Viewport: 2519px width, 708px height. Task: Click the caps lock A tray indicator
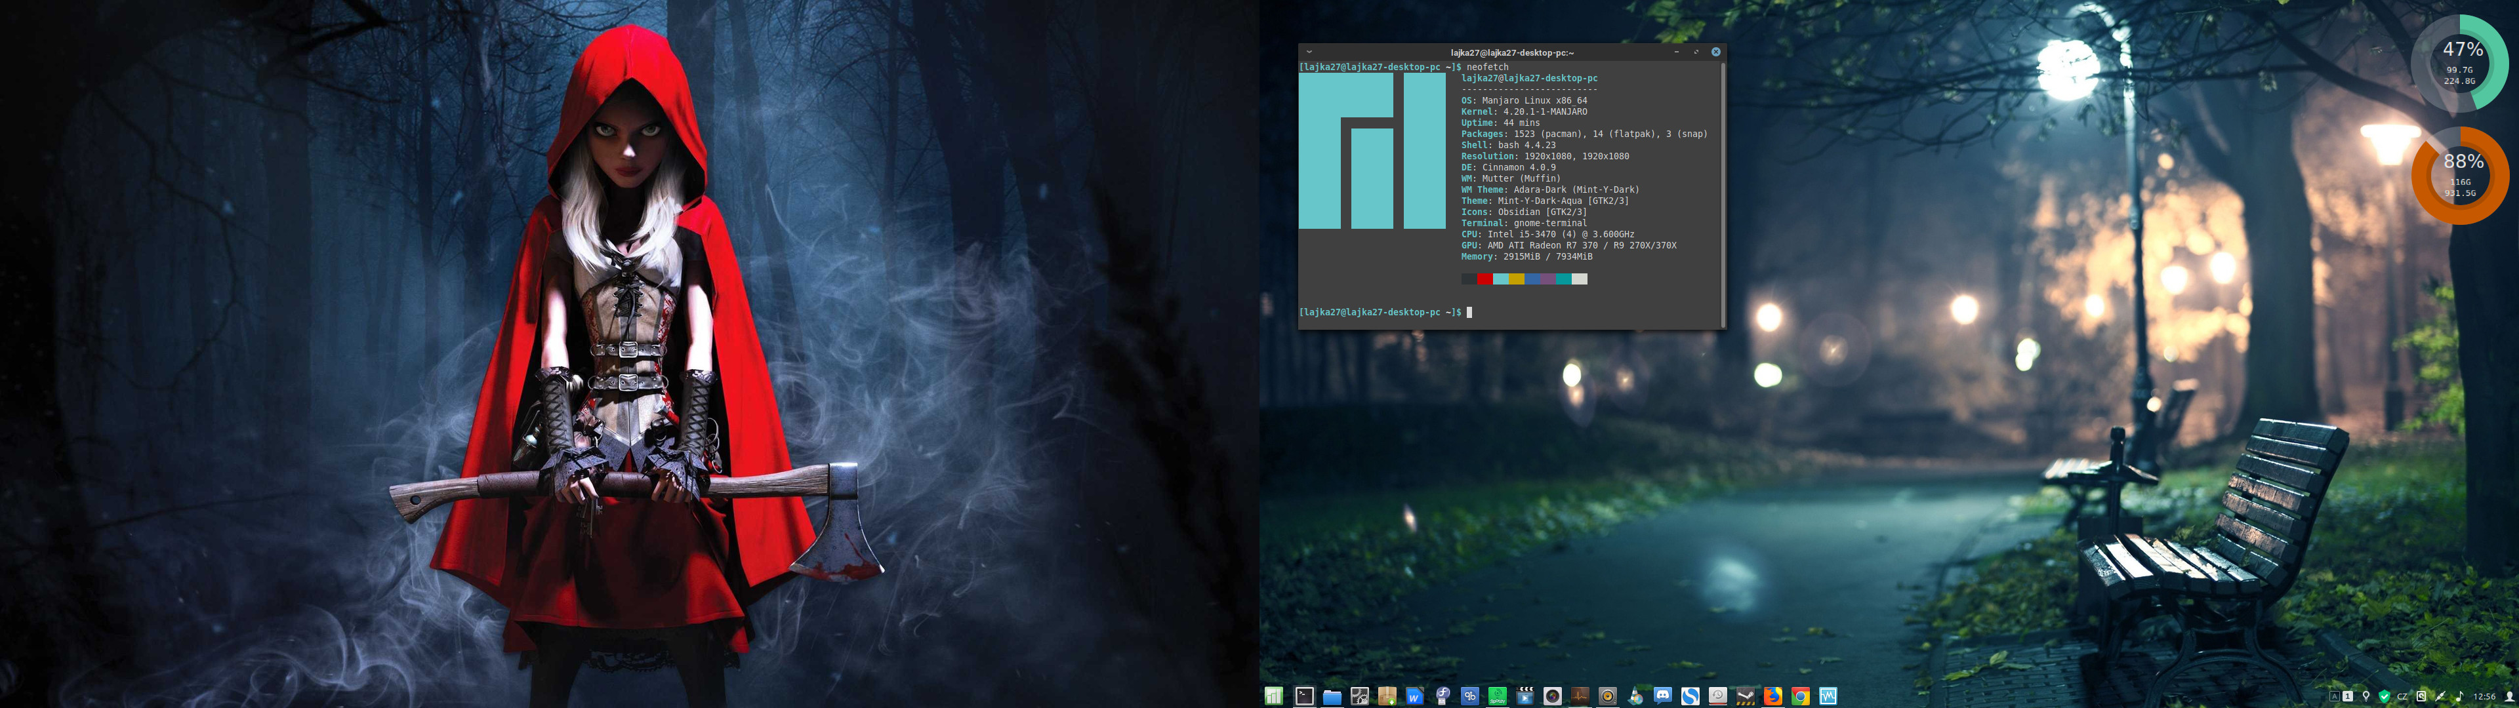[x=2335, y=698]
